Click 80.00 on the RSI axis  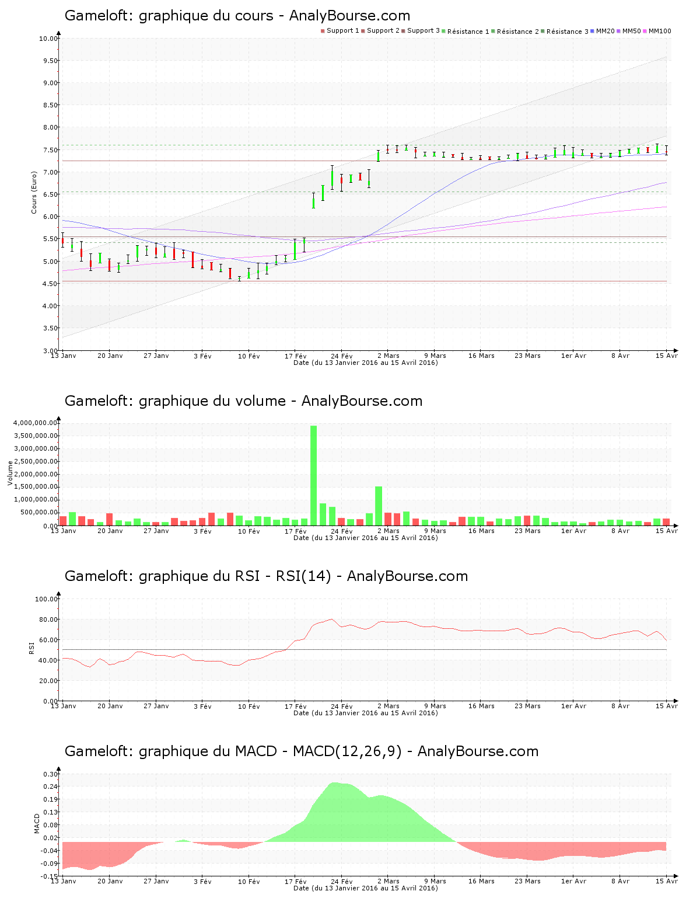coord(48,619)
